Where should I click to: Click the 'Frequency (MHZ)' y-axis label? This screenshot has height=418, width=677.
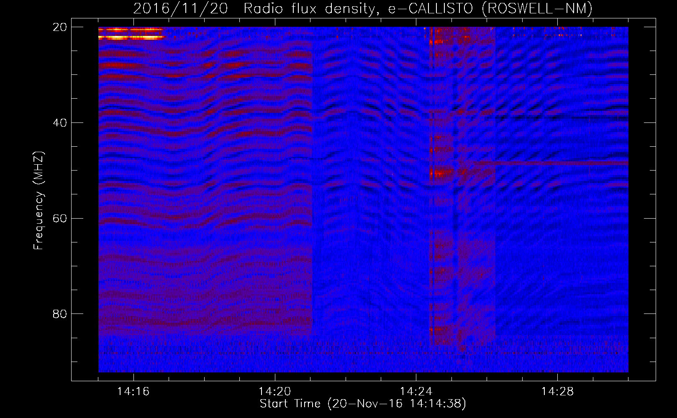click(38, 201)
